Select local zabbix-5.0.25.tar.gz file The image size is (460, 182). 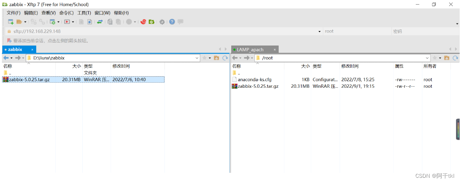point(83,79)
